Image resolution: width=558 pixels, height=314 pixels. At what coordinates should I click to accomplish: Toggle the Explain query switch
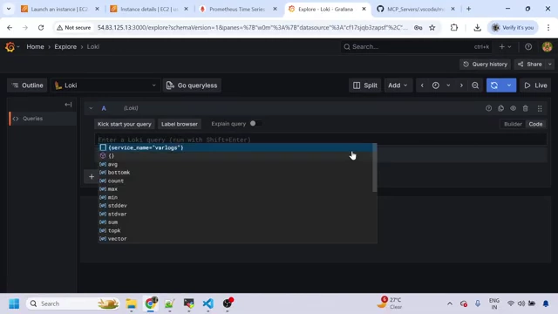coord(255,124)
